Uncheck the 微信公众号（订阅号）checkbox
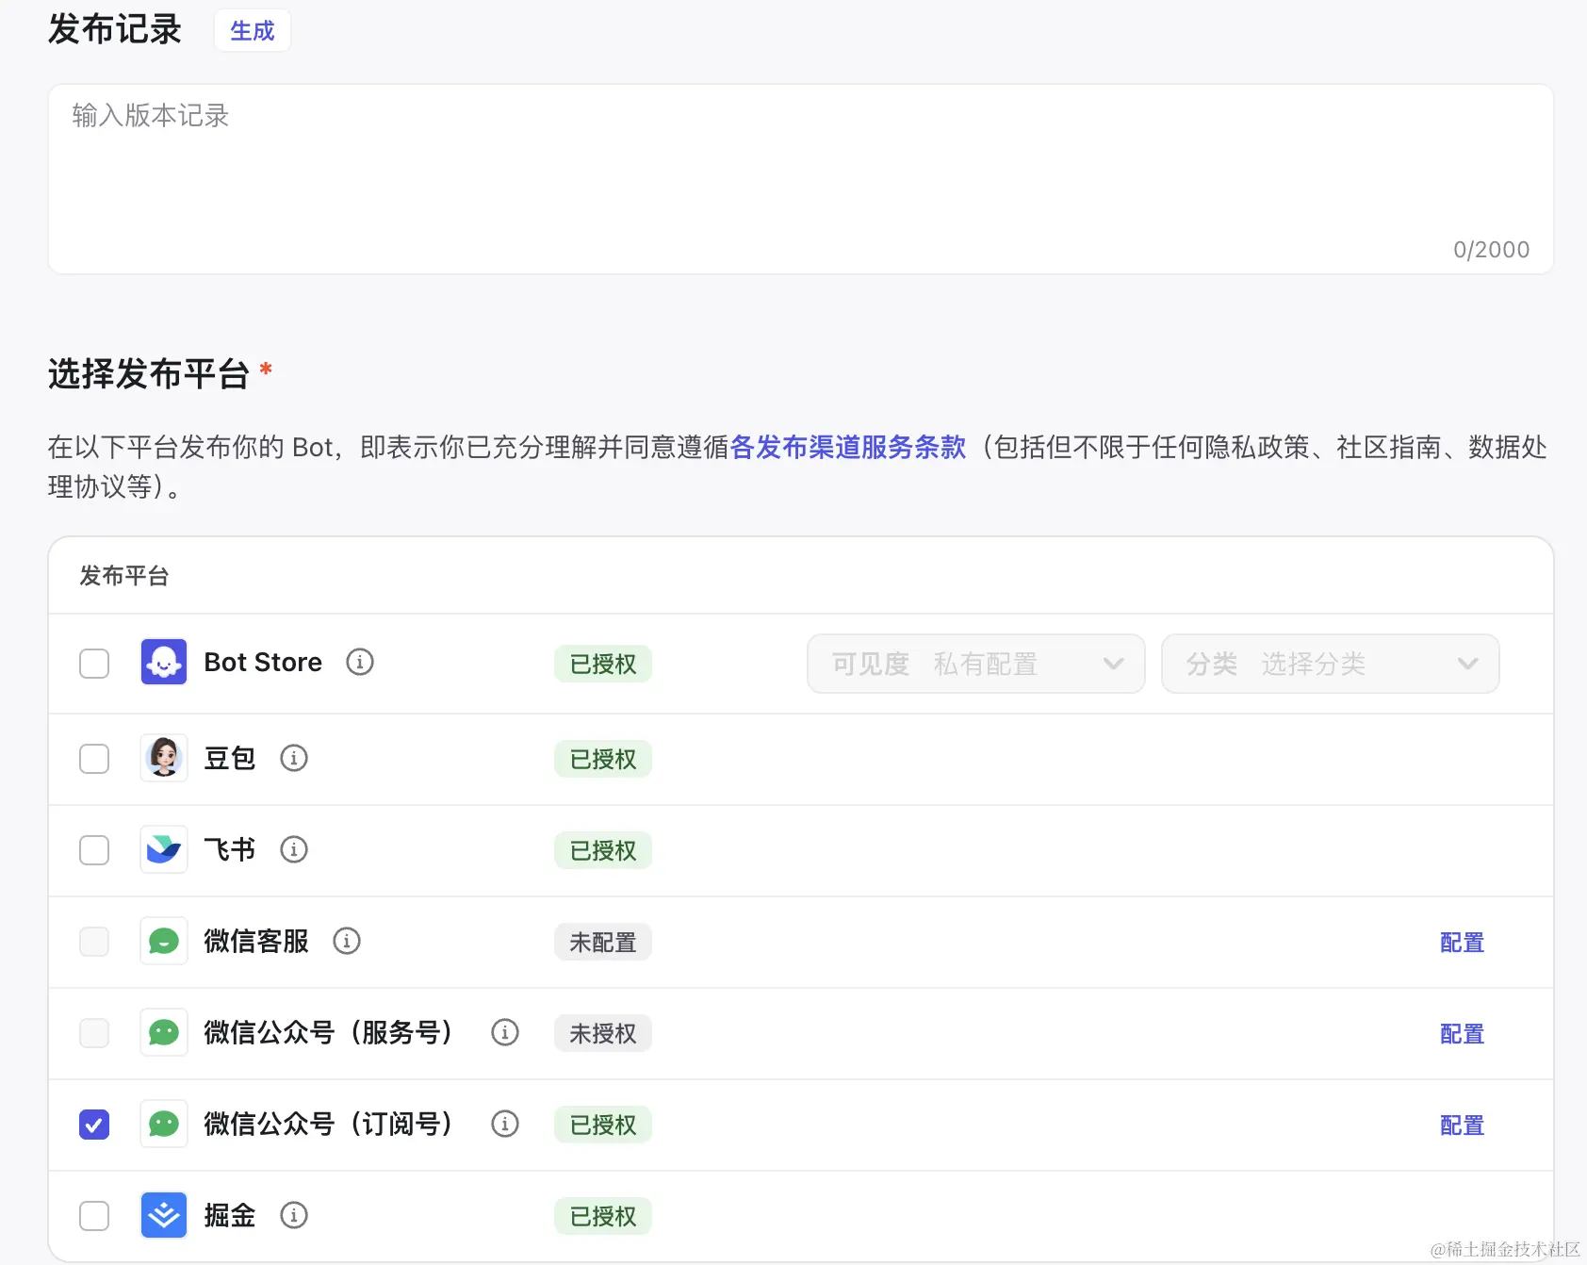Screen dimensions: 1587x1265 (x=94, y=1125)
